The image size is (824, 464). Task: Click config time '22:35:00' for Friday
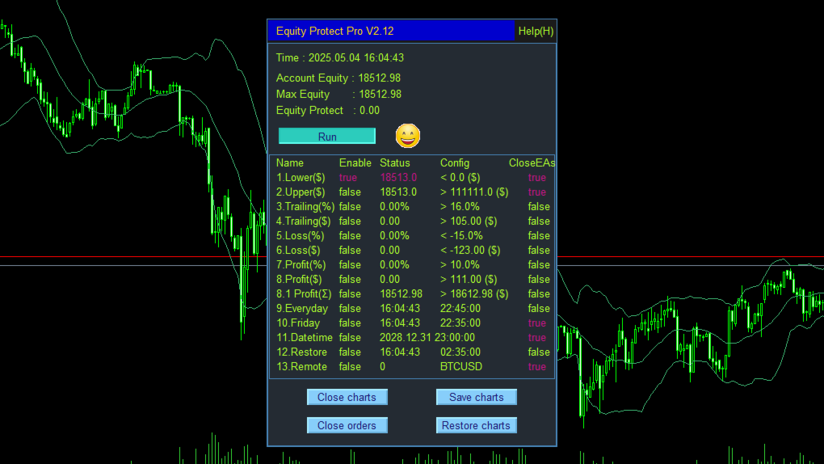point(460,323)
